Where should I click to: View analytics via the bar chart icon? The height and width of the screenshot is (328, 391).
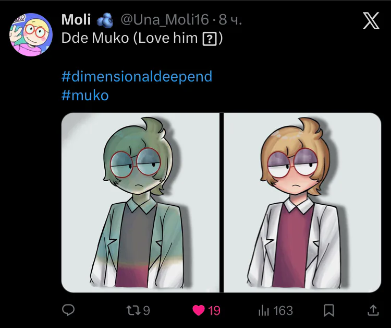(x=263, y=310)
